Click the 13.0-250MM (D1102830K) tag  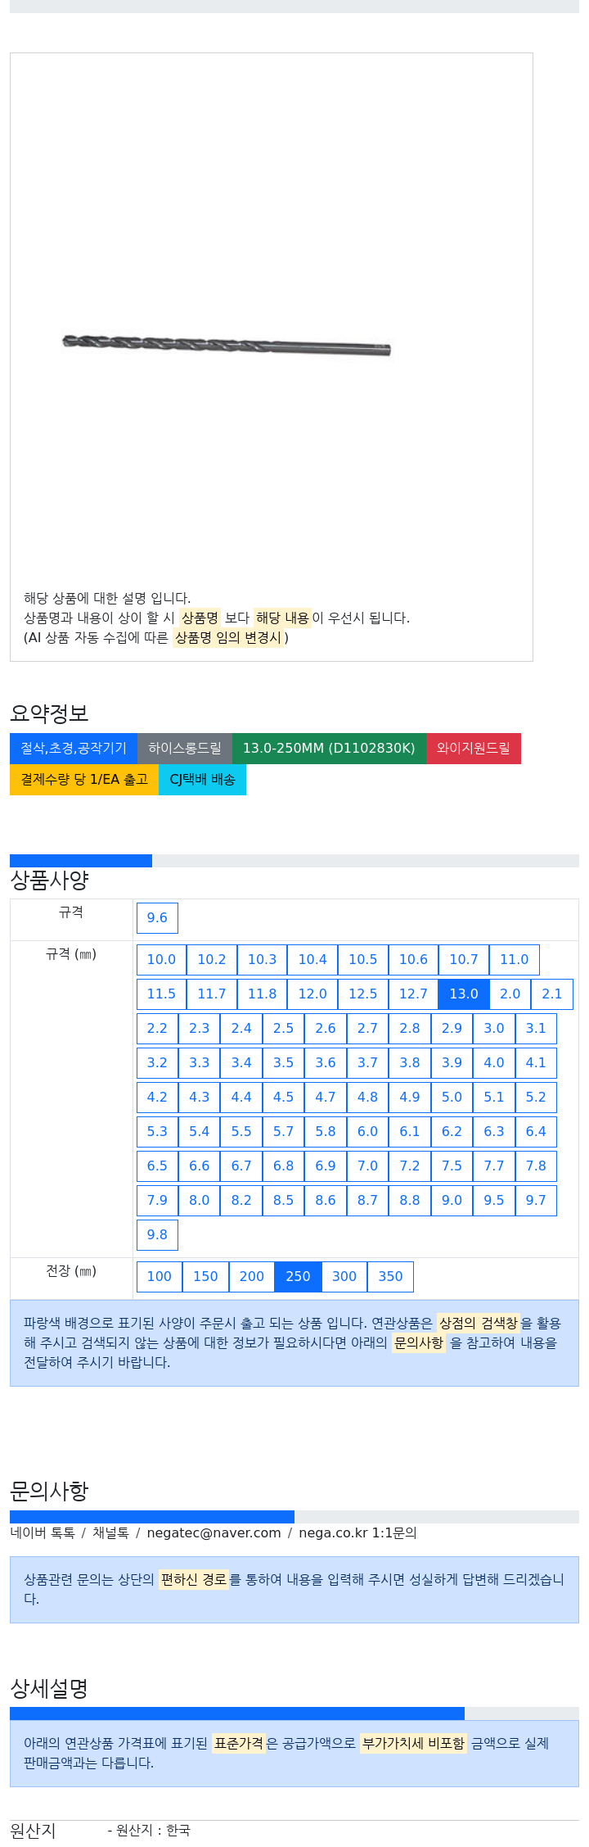(x=329, y=749)
